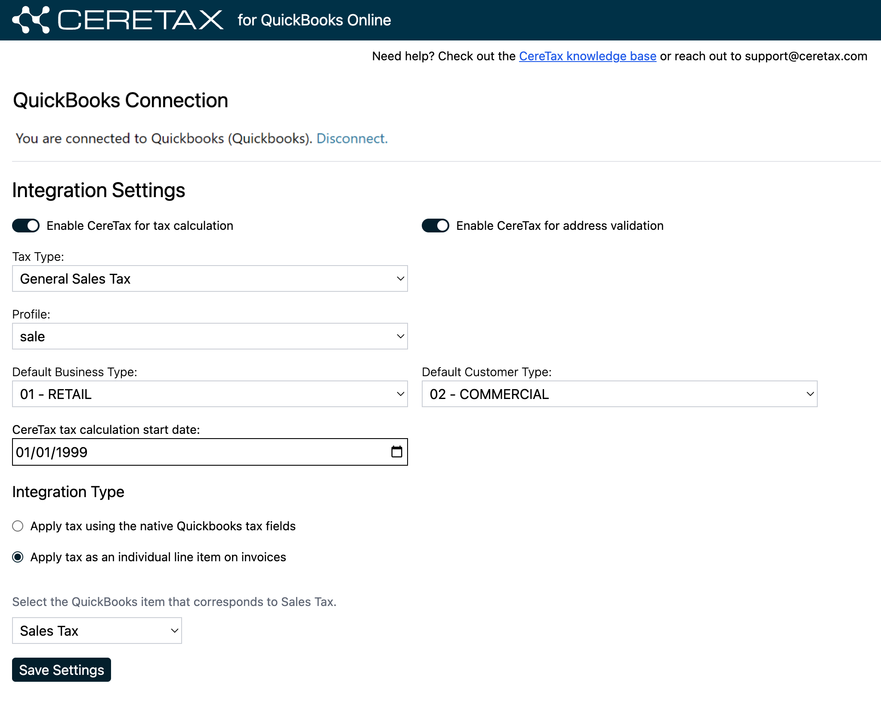Click the 'Default Business Type:' label
This screenshot has height=705, width=881.
point(74,372)
